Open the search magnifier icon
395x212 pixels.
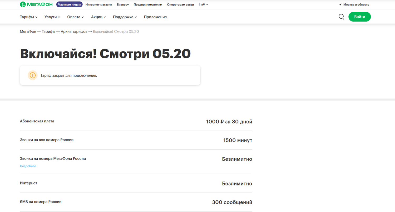[x=341, y=17]
